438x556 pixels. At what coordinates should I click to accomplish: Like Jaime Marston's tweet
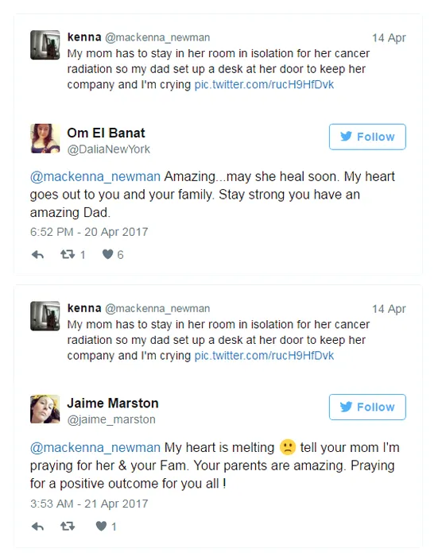coord(101,526)
